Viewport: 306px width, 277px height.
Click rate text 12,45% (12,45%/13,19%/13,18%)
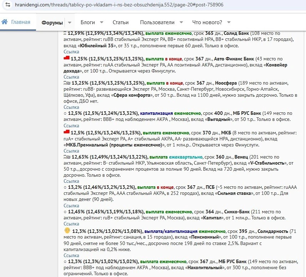[106, 212]
